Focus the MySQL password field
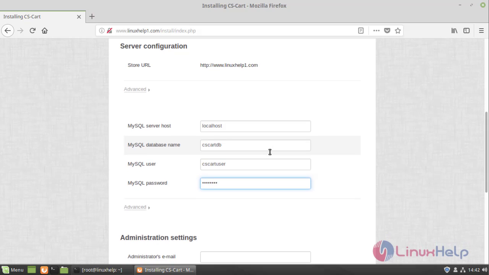This screenshot has height=275, width=489. (255, 183)
